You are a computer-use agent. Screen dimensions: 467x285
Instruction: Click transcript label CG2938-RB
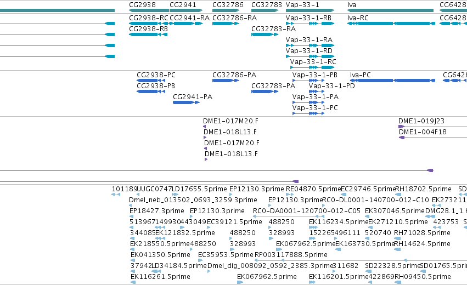pos(148,29)
